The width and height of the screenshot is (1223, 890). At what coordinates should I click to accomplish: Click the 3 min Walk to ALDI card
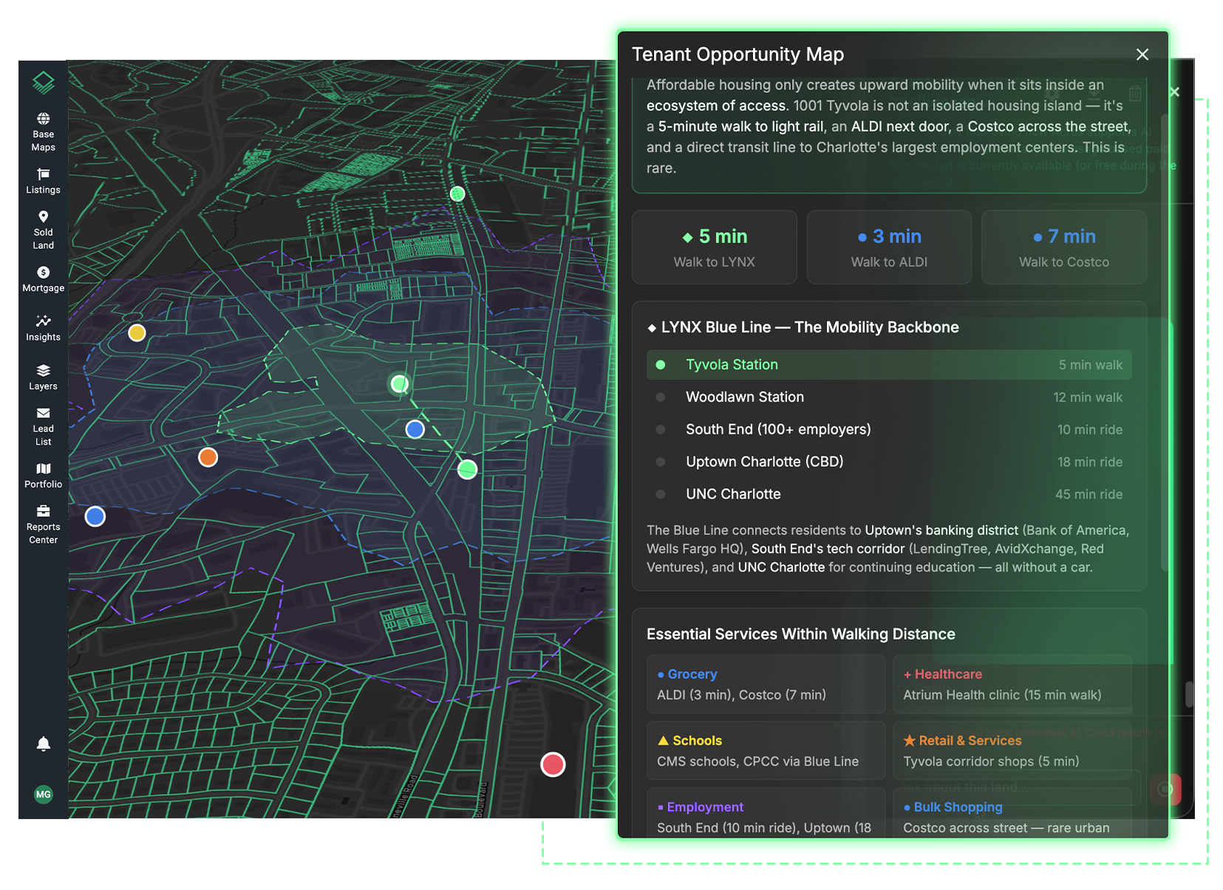click(x=889, y=247)
